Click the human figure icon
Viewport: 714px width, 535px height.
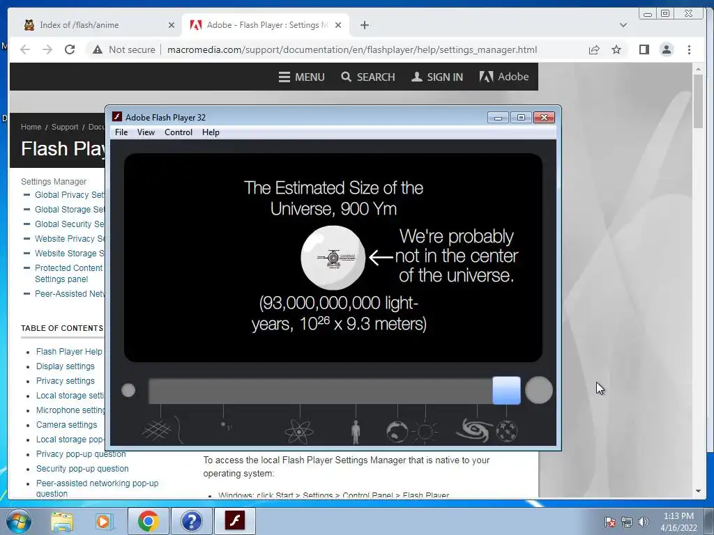[356, 432]
